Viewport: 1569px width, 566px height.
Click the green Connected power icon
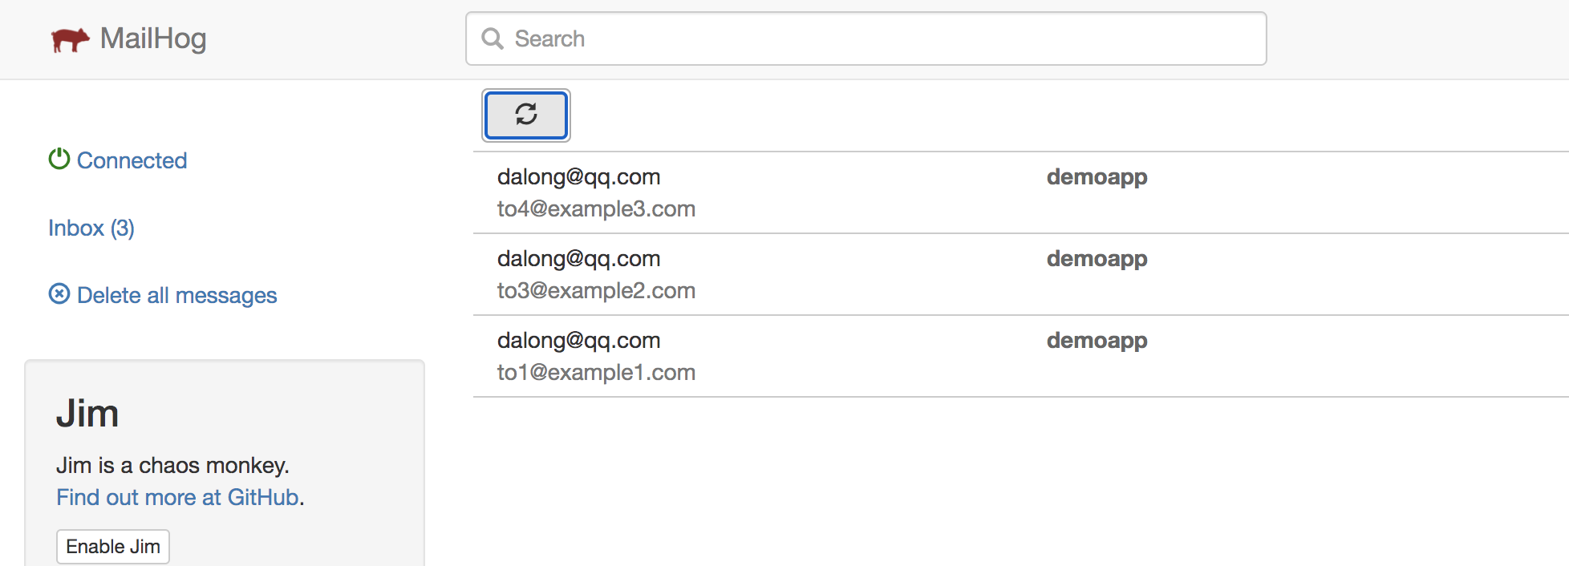59,159
